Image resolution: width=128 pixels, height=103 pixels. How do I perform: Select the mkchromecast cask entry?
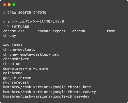tap(16, 82)
